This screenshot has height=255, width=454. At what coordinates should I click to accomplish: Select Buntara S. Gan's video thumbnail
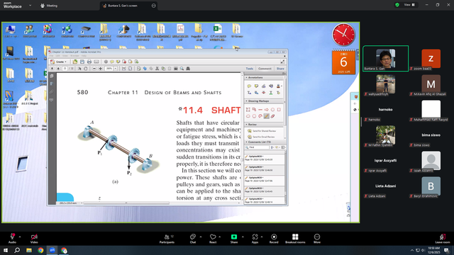tap(385, 59)
